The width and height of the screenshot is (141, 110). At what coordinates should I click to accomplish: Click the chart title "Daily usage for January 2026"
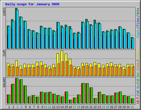coord(32,4)
